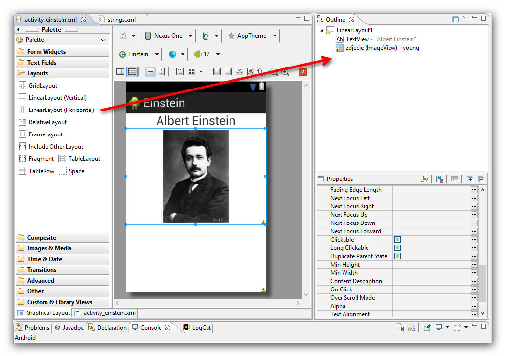
Task: Select RelativeLayout in the palette
Action: [43, 122]
